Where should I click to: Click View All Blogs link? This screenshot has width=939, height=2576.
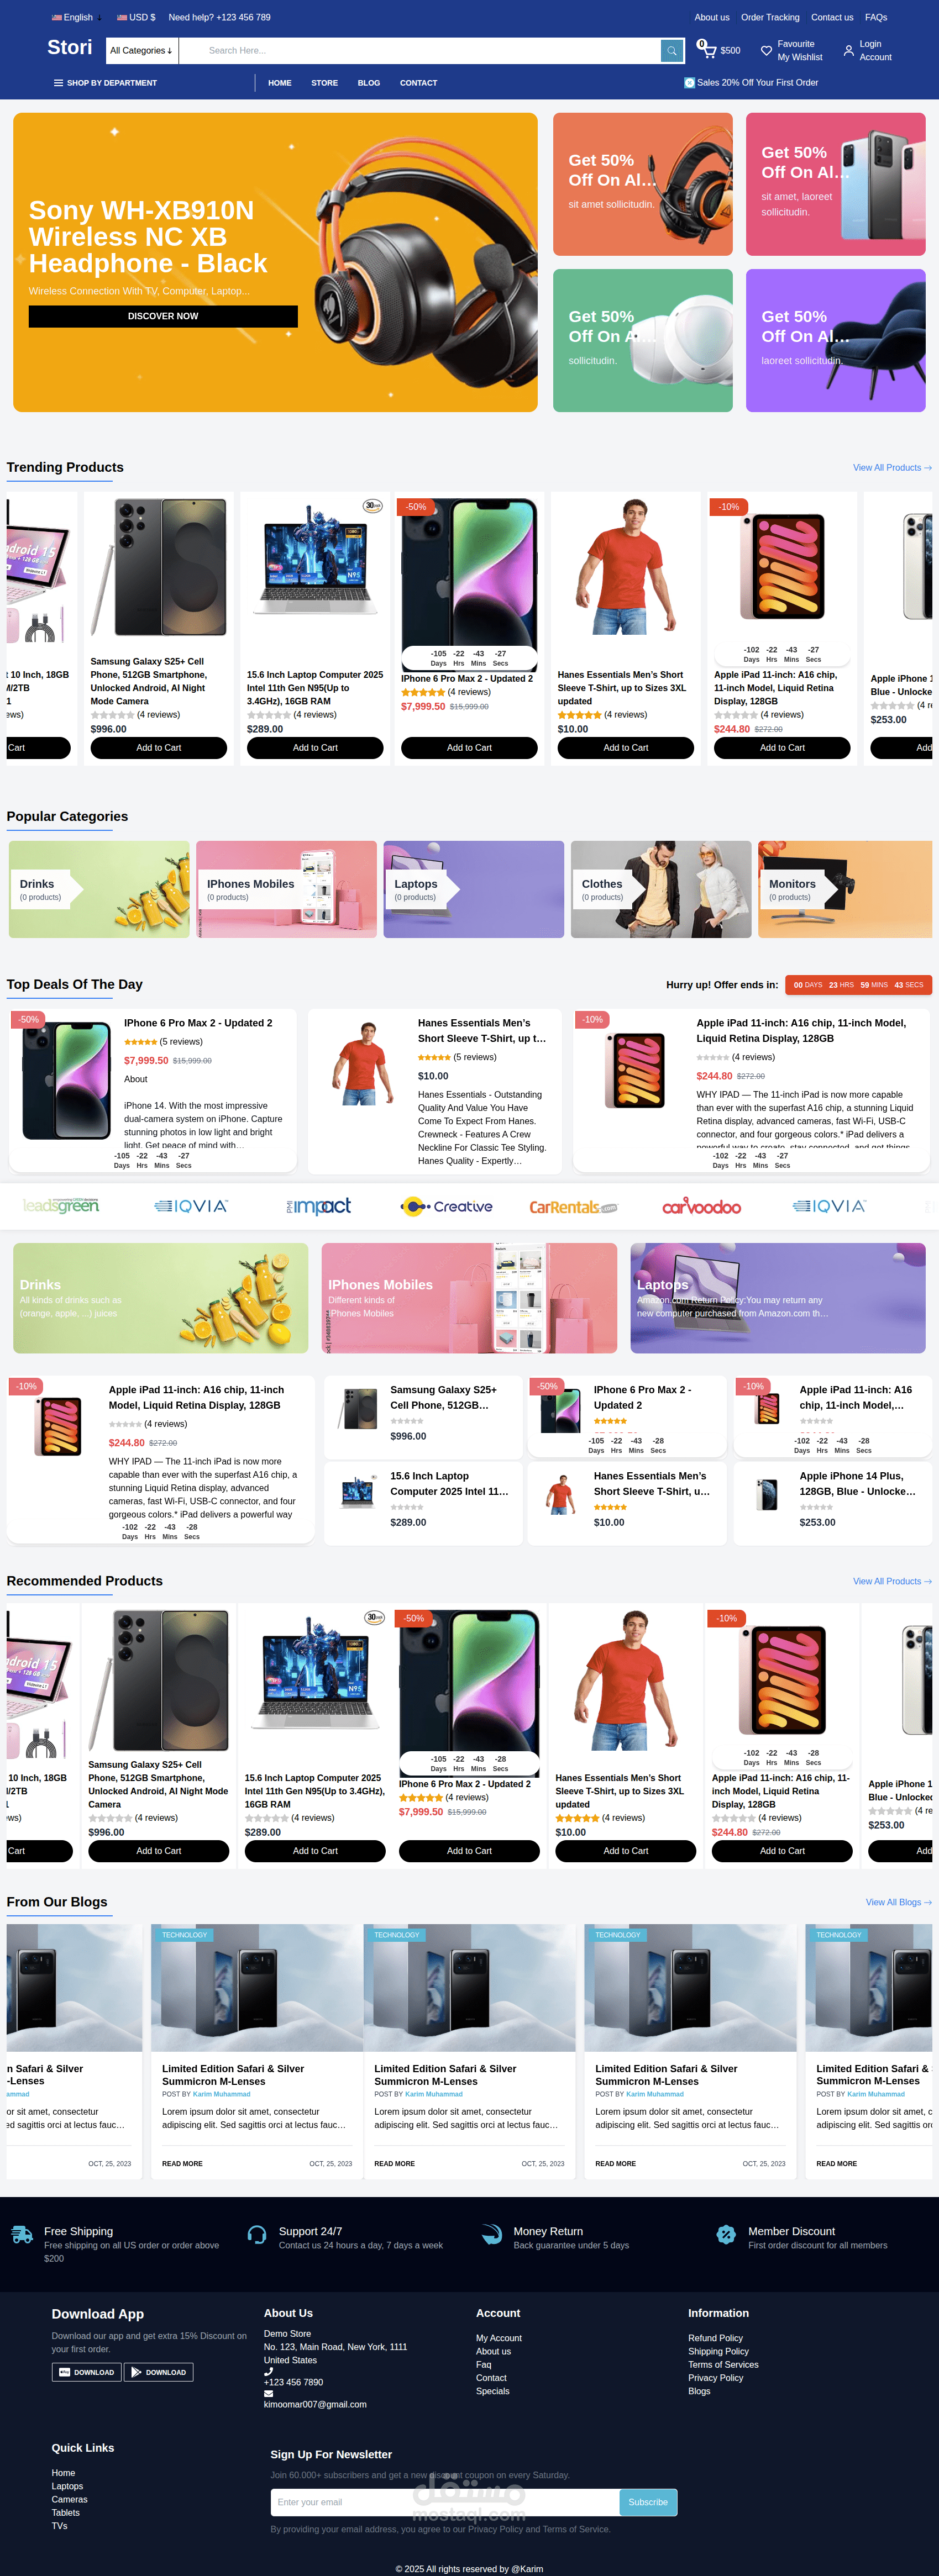point(898,1903)
